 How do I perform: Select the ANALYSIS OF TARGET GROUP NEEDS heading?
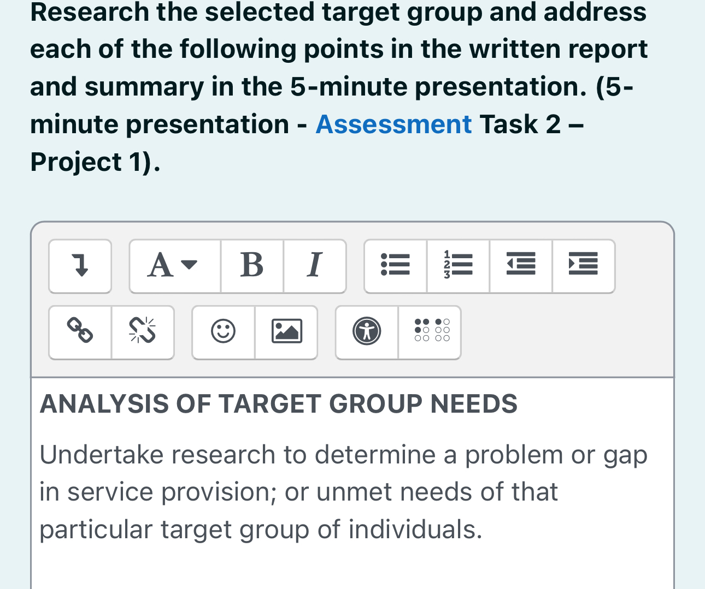[278, 404]
